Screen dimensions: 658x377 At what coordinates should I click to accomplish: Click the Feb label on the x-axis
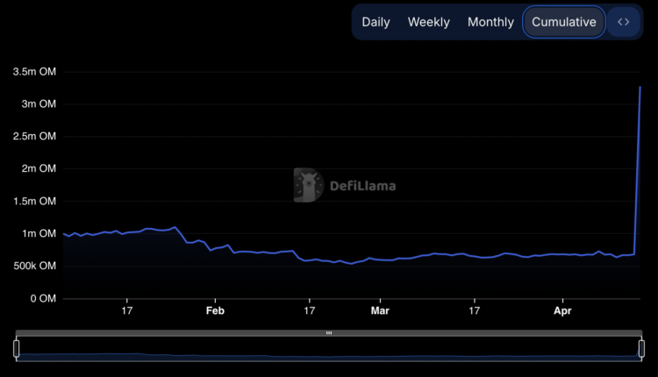(x=215, y=310)
